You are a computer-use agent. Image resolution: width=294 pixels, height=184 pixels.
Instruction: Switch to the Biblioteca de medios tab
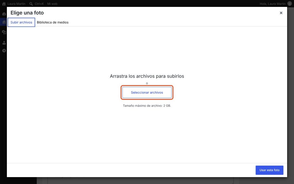tap(53, 22)
